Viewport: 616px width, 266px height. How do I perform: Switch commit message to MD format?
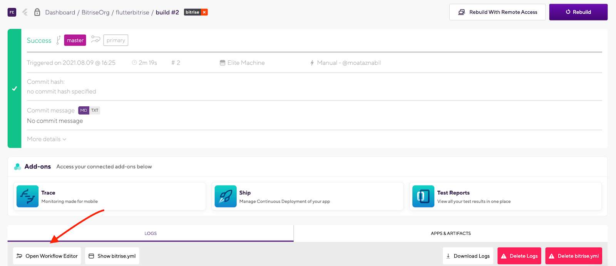tap(84, 111)
